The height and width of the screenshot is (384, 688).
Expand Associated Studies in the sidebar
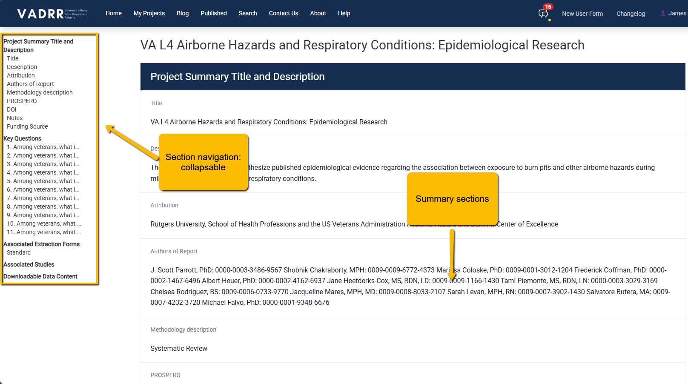point(29,264)
